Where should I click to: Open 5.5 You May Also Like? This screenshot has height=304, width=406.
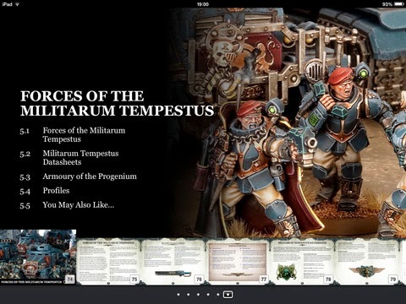coord(67,205)
